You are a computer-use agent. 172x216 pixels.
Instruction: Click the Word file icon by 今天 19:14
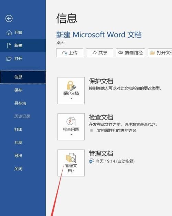[x=92, y=161]
